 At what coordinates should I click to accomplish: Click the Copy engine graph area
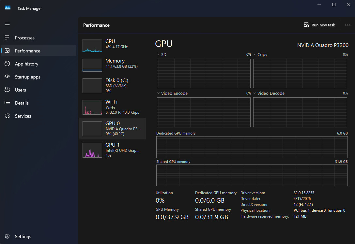coord(300,74)
